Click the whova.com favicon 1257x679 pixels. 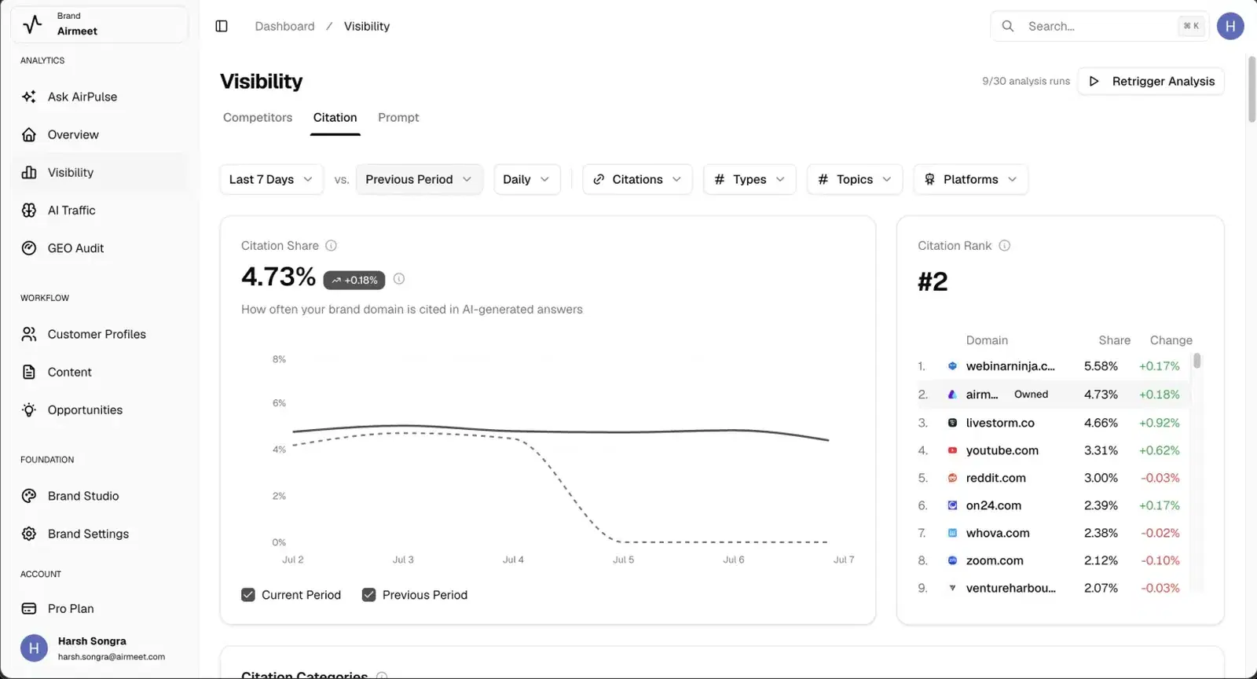click(x=952, y=533)
